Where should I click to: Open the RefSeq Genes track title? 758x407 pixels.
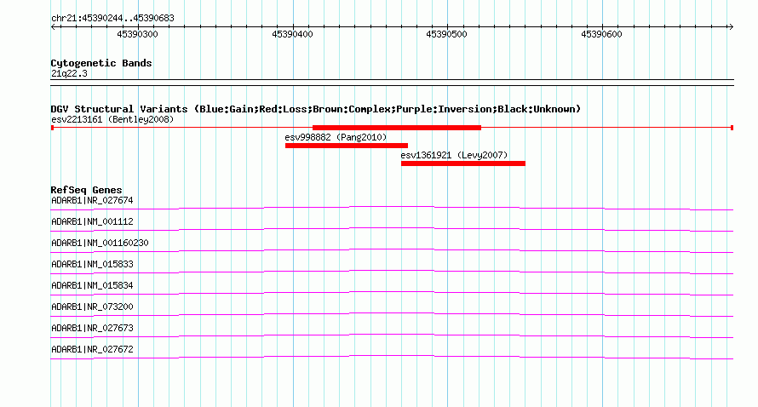point(86,190)
